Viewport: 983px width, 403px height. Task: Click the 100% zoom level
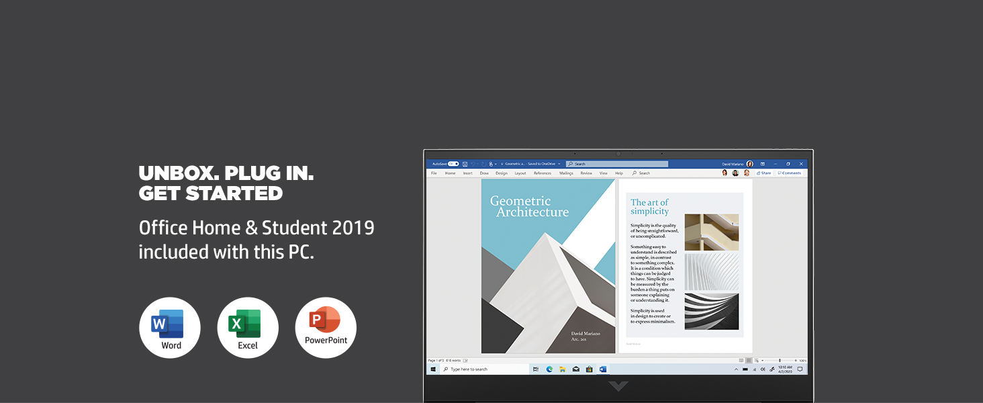coord(803,361)
